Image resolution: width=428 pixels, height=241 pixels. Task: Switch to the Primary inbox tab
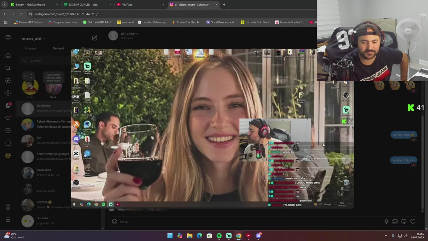tap(30, 49)
